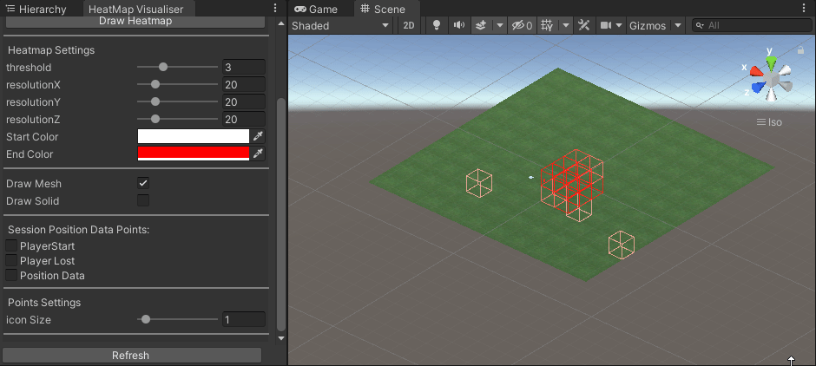
Task: Adjust the resolutionZ slider
Action: pyautogui.click(x=177, y=119)
